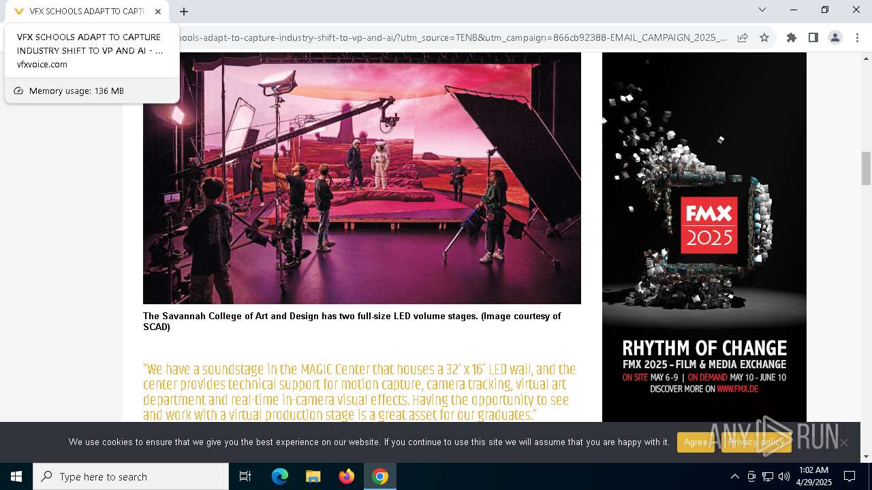
Task: Share this page via the share icon
Action: [743, 37]
